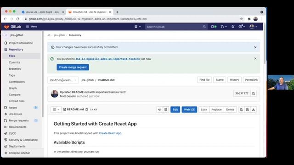The image size is (294, 165).
Task: Dismiss the pushed-to-branch notification
Action: [255, 59]
